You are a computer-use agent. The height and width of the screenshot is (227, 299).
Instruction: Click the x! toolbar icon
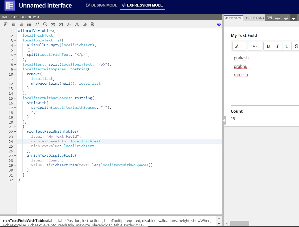pos(61,24)
